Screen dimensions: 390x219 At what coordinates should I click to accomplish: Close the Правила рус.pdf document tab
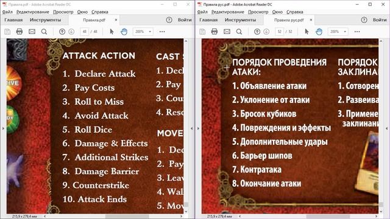coord(311,20)
